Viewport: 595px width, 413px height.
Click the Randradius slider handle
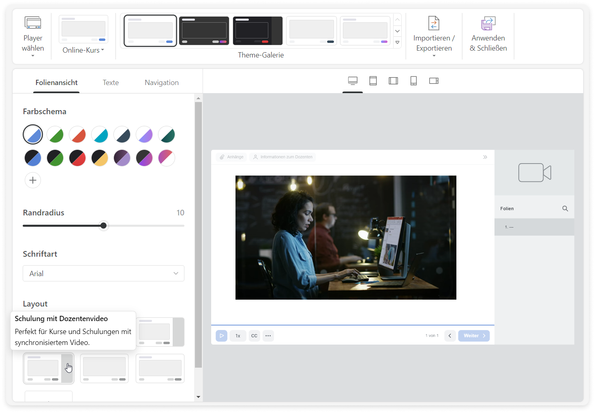coord(103,226)
